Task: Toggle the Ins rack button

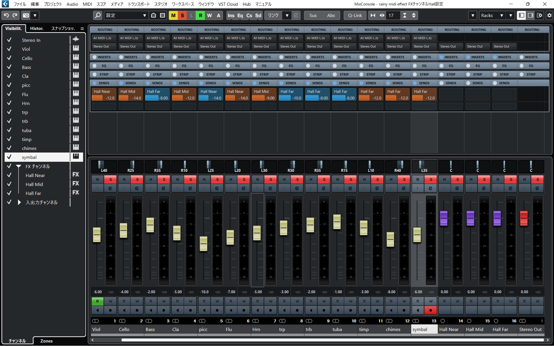Action: [231, 15]
